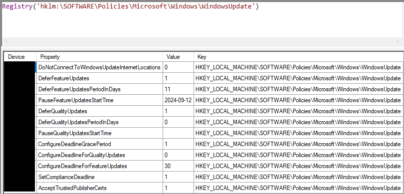Click the horizontal scrollbar left arrow
Screen dimensions: 404x194
click(x=6, y=41)
